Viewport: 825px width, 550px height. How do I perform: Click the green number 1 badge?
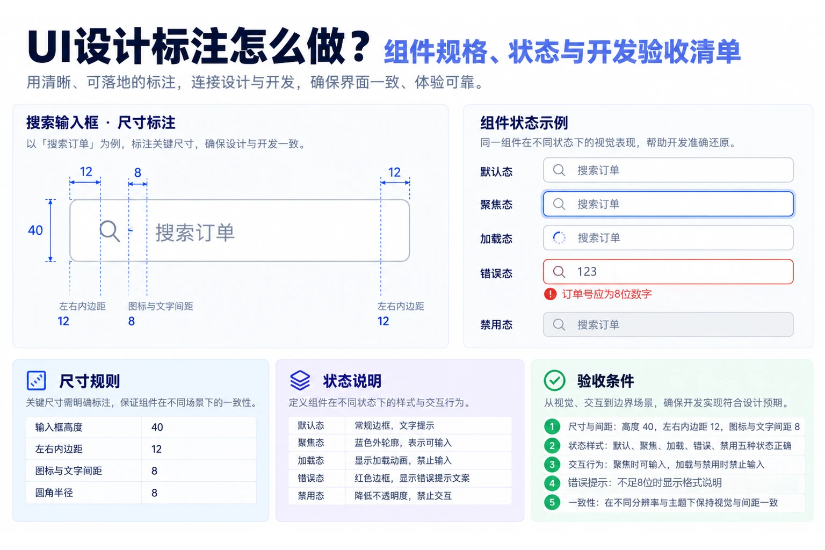(x=552, y=426)
